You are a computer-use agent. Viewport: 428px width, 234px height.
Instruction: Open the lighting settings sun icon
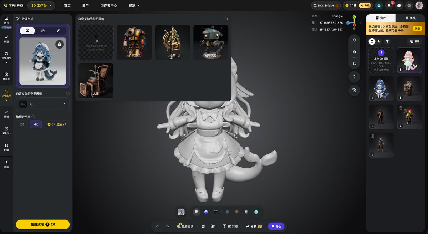354,40
